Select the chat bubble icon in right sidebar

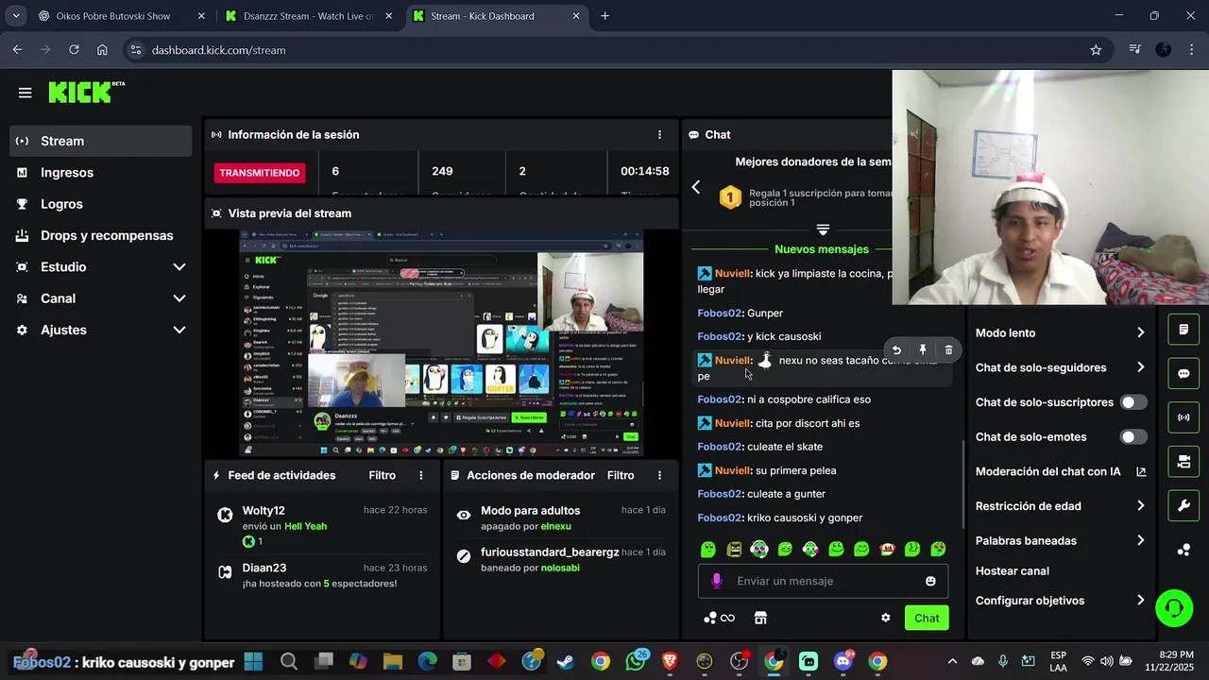tap(1183, 373)
